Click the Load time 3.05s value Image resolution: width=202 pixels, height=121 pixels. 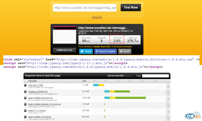coord(117,41)
